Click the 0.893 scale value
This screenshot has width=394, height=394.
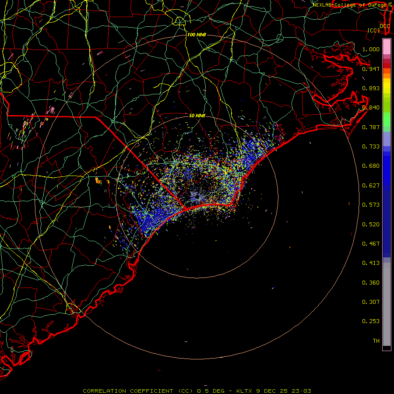click(x=371, y=88)
